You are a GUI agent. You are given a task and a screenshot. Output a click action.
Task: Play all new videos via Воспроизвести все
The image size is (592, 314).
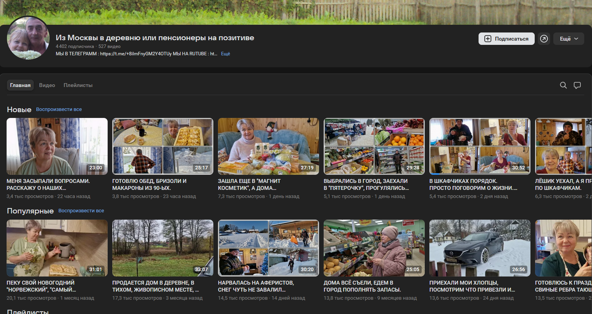pyautogui.click(x=59, y=109)
